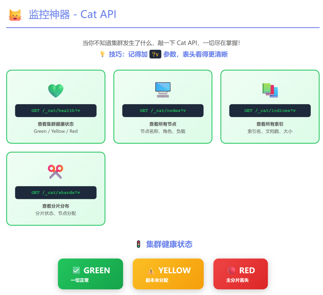The height and width of the screenshot is (295, 323).
Task: Click the warning triangle icon in YELLOW card
Action: [x=151, y=270]
